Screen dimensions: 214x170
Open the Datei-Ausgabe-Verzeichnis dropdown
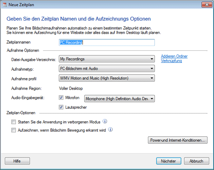click(107, 59)
